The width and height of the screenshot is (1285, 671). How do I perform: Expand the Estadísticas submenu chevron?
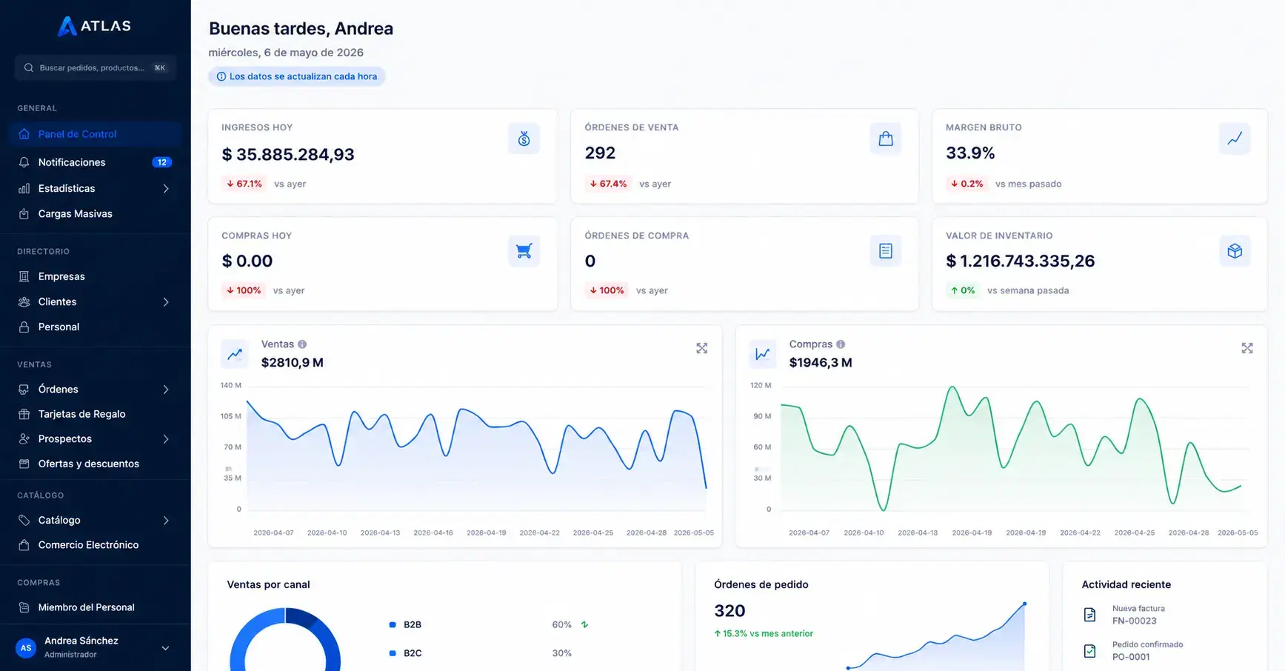click(166, 188)
